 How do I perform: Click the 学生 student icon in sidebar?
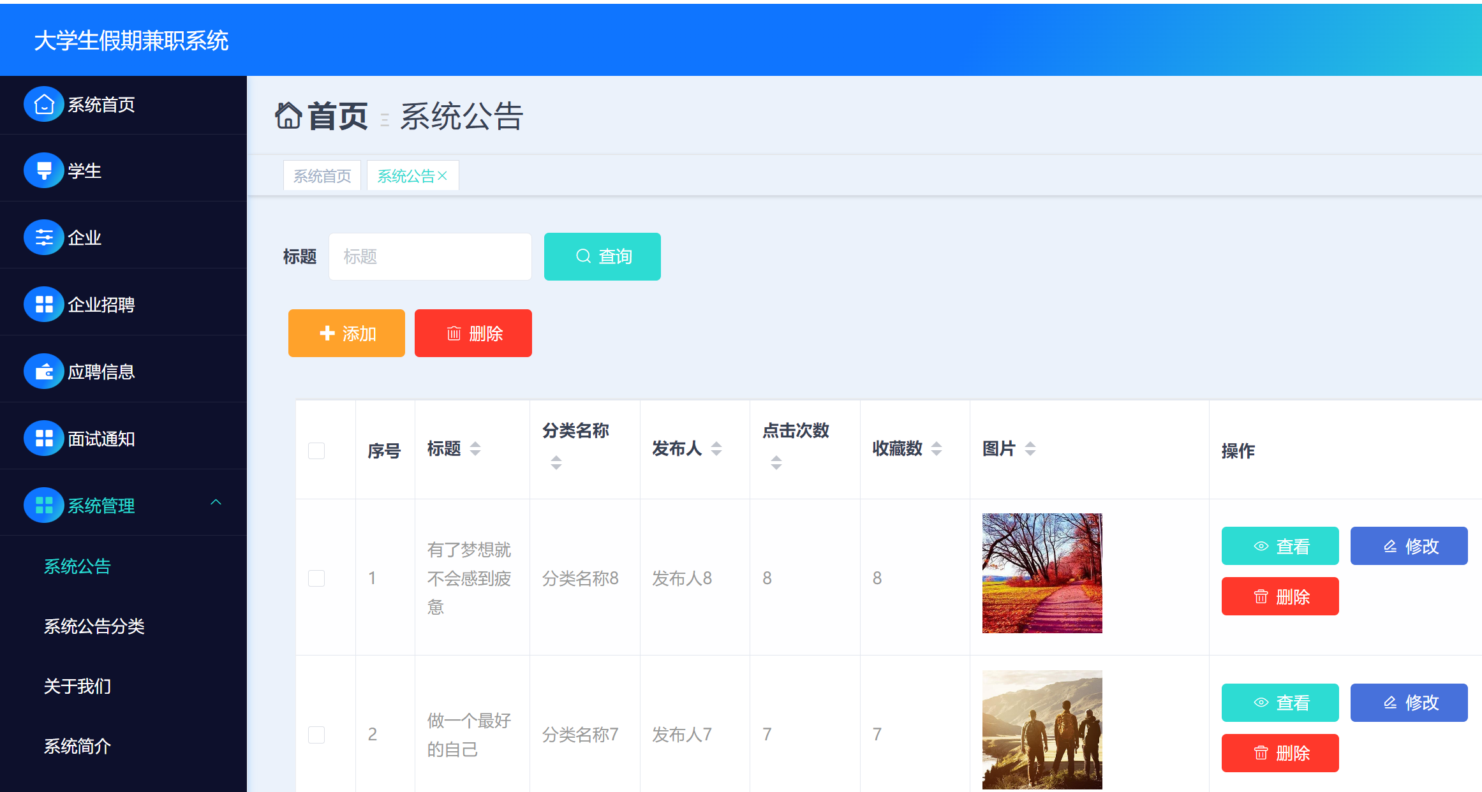[x=43, y=170]
